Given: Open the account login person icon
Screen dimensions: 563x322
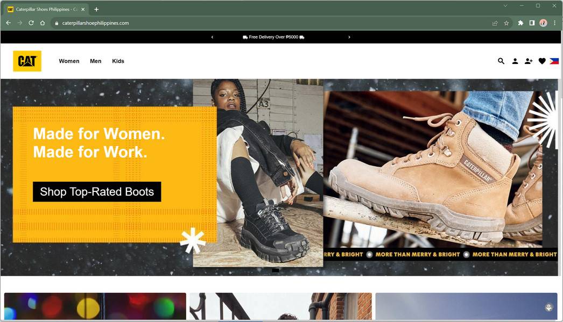Looking at the screenshot, I should 515,61.
